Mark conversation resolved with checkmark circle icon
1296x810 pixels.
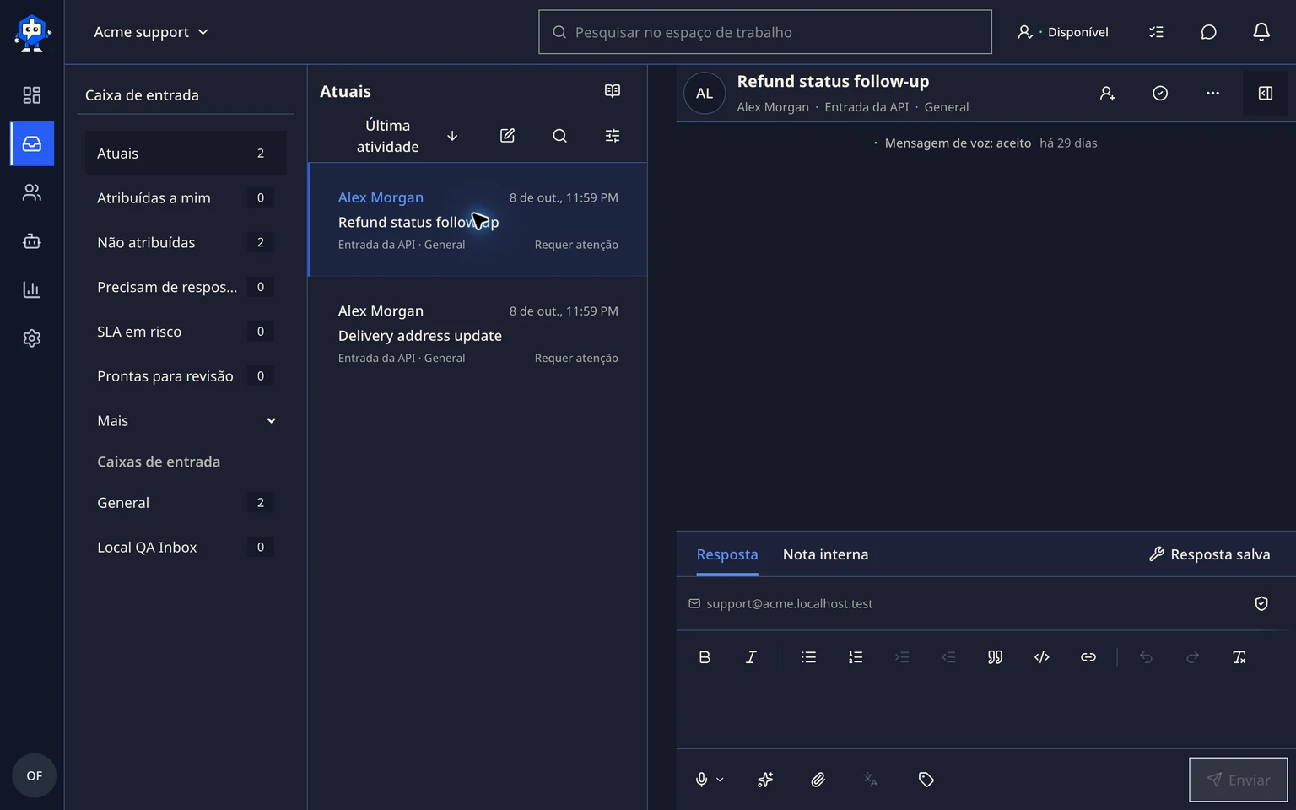pyautogui.click(x=1160, y=94)
